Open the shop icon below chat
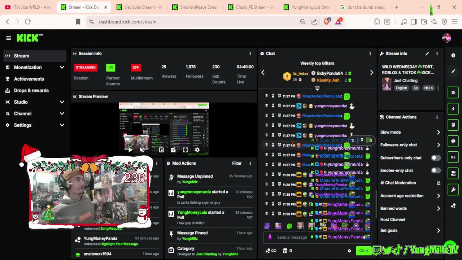This screenshot has height=260, width=462. coord(285,251)
